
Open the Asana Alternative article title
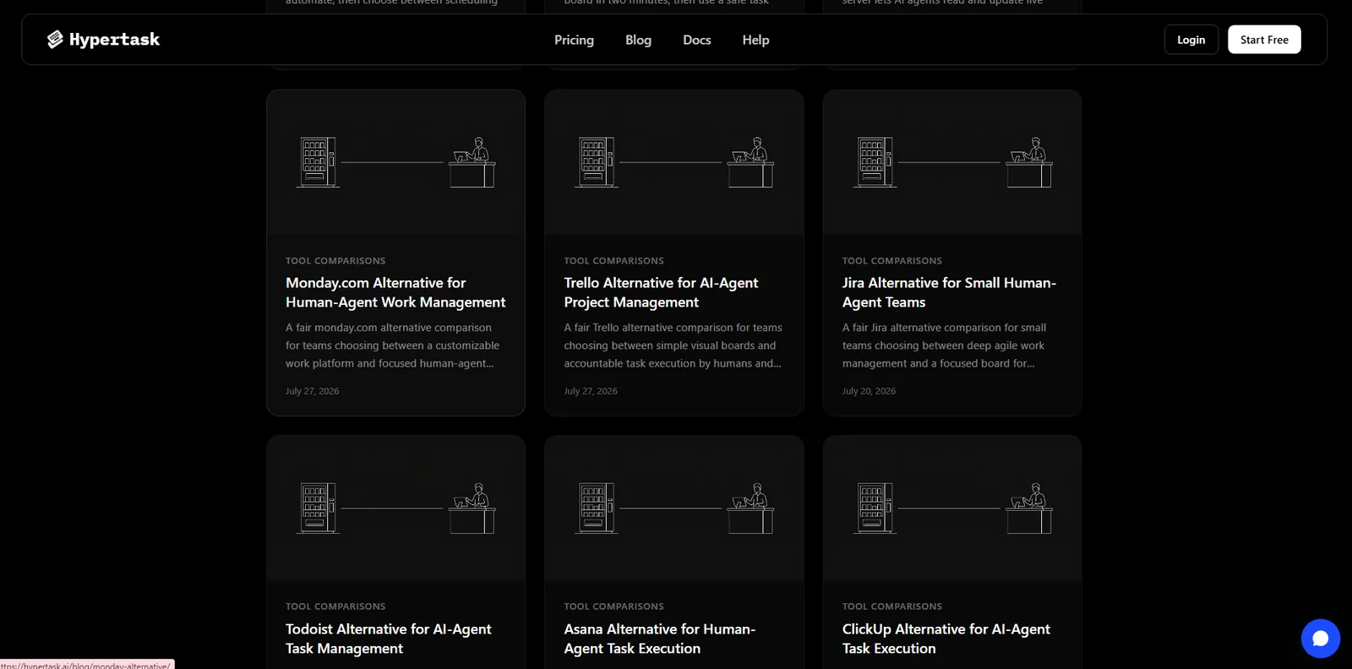pyautogui.click(x=660, y=639)
